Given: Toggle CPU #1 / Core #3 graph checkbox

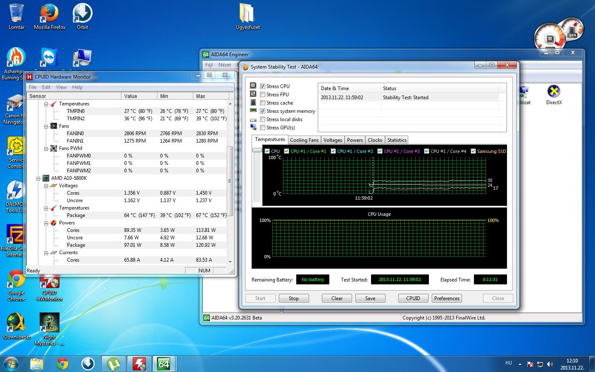Looking at the screenshot, I should click(x=380, y=151).
